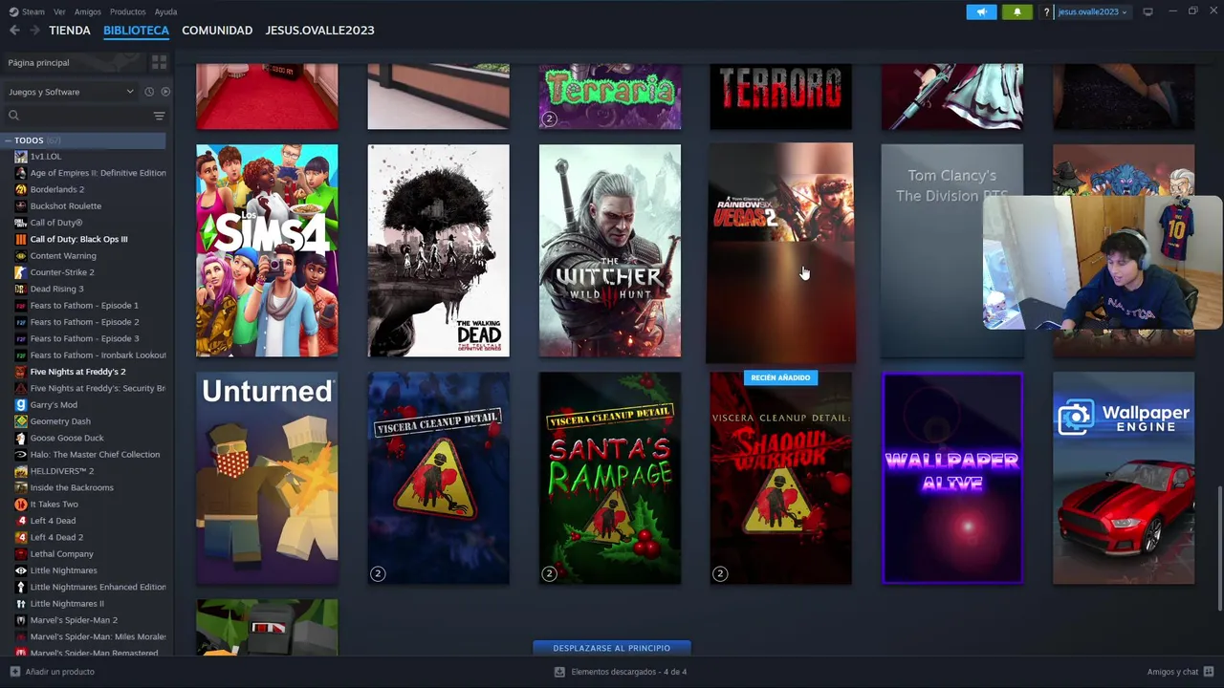Viewport: 1224px width, 688px height.
Task: Open the Productos menu
Action: click(x=127, y=11)
